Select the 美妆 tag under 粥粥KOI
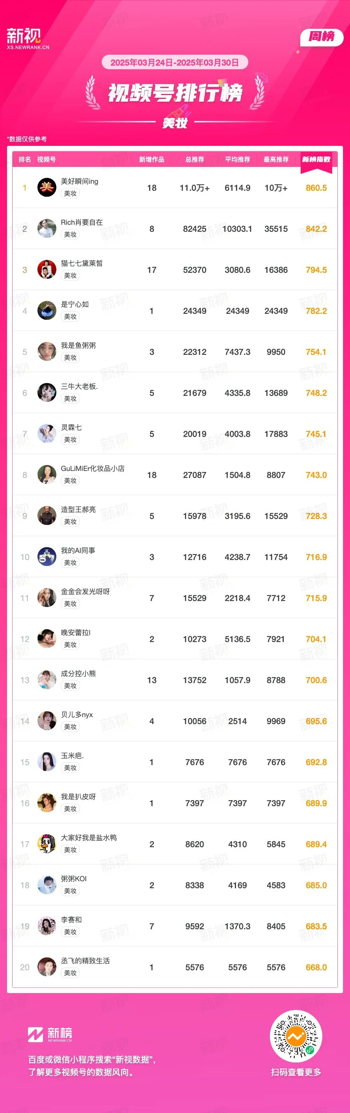Viewport: 350px width, 1113px height. point(70,891)
